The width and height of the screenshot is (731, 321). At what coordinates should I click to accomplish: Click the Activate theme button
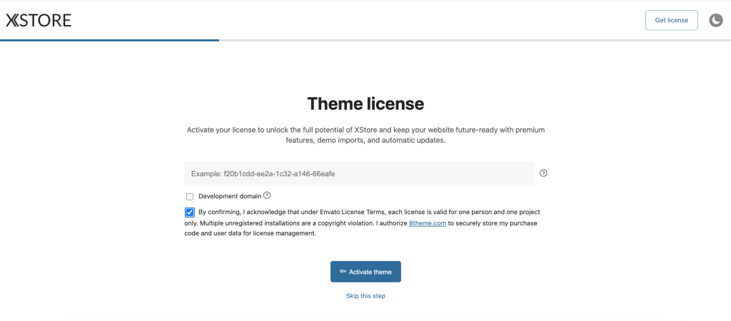[365, 272]
